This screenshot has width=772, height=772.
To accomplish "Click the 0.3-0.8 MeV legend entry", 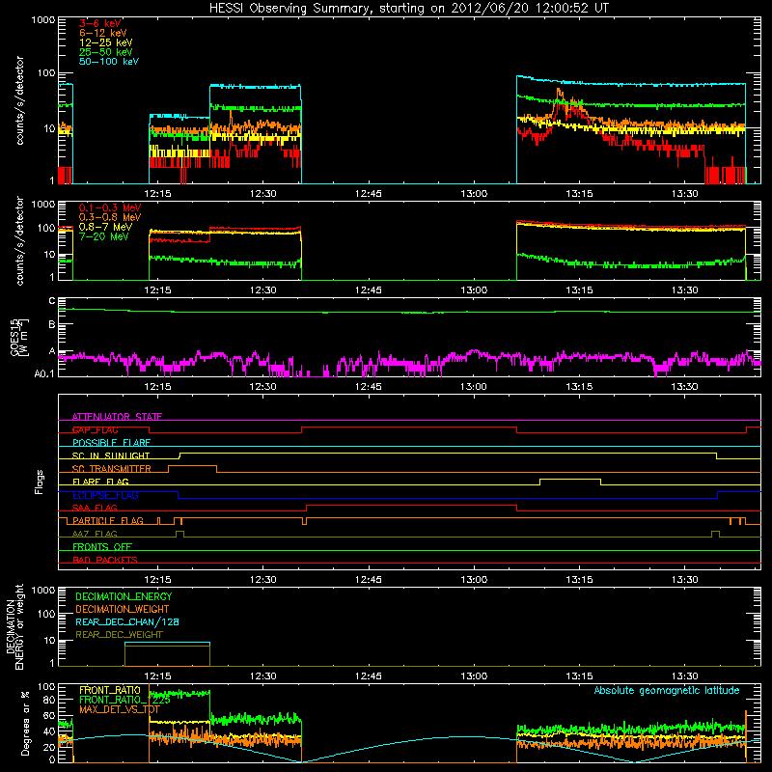I will (x=110, y=217).
